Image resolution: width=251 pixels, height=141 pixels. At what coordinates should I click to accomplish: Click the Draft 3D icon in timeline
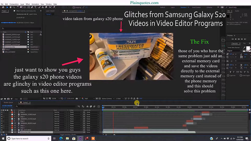click(83, 106)
